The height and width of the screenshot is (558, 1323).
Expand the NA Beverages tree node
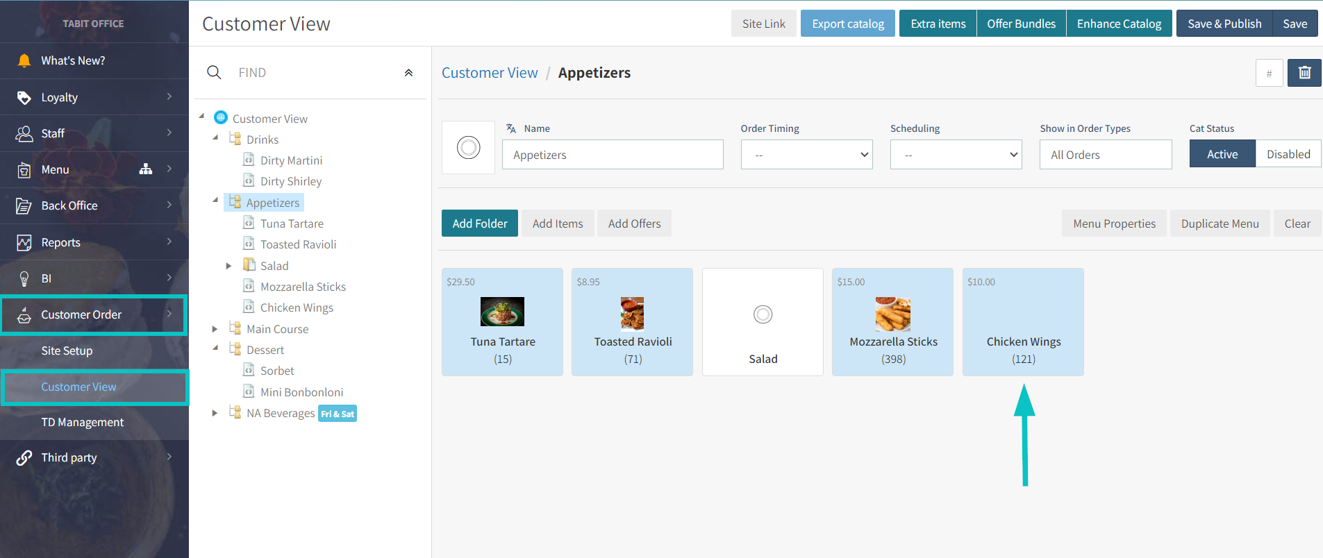pyautogui.click(x=215, y=413)
